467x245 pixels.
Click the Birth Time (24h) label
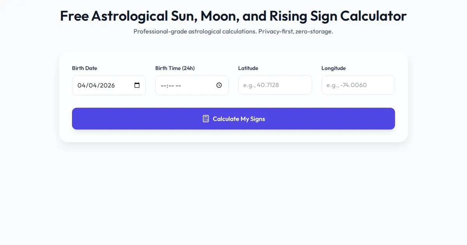tap(175, 68)
